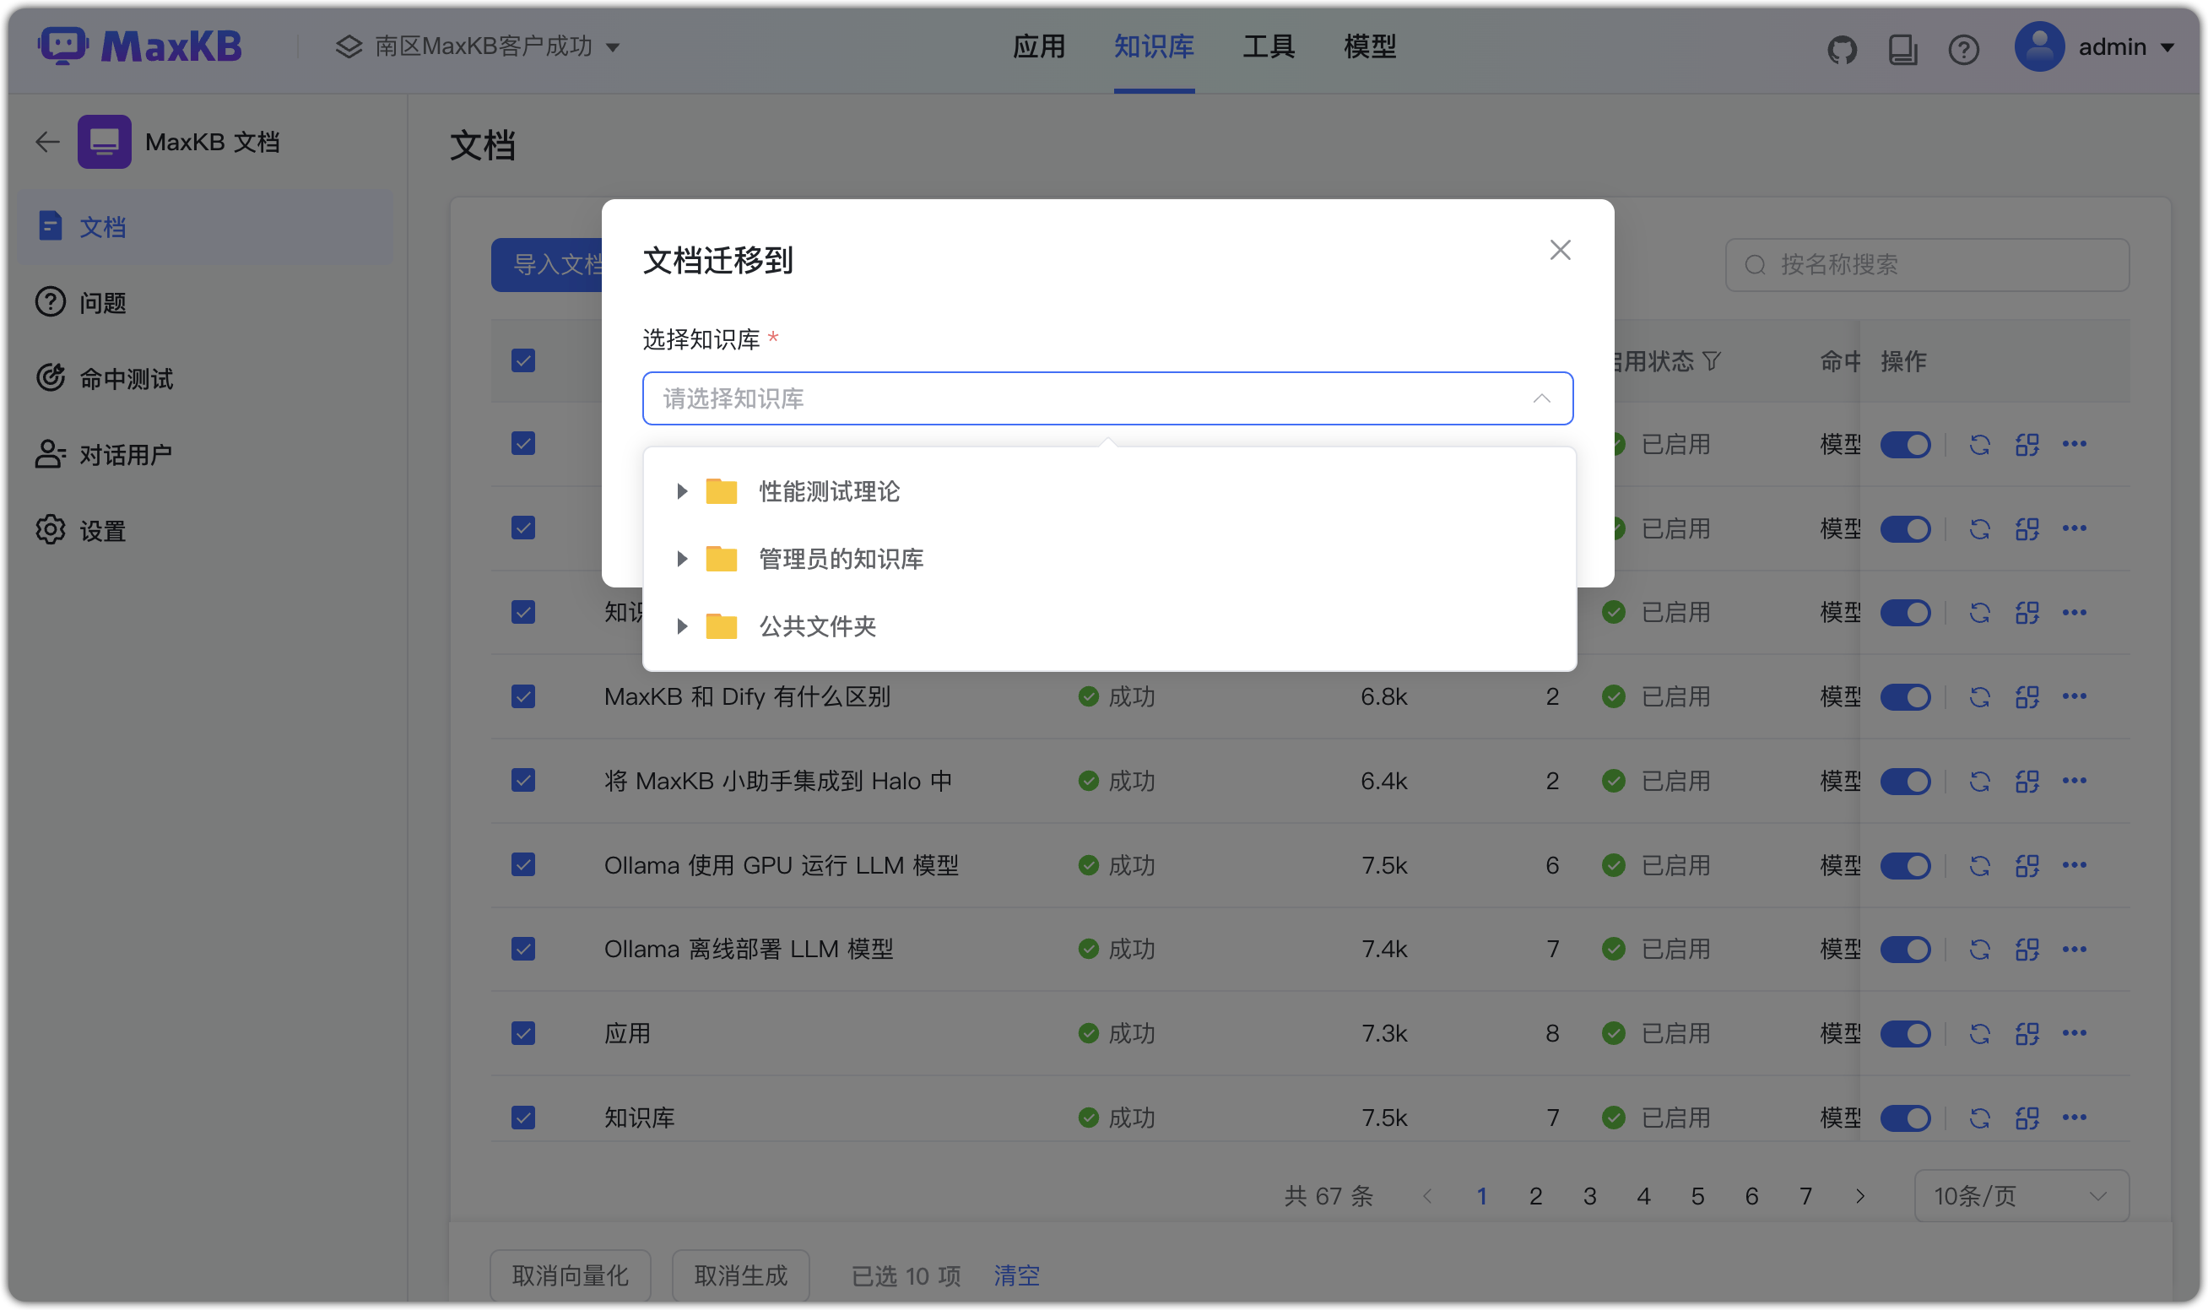Screen dimensions: 2208x1310
Task: Expand the 性能测试理论 folder node
Action: tap(681, 490)
